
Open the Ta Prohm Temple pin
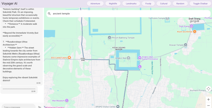tap(167, 18)
